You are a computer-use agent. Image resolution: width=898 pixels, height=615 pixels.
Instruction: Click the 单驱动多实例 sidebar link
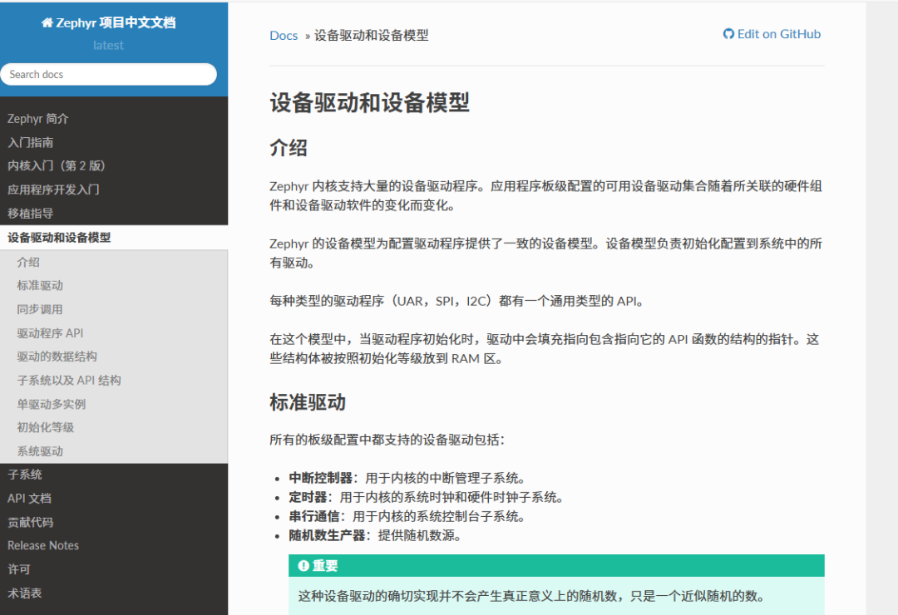tap(47, 403)
